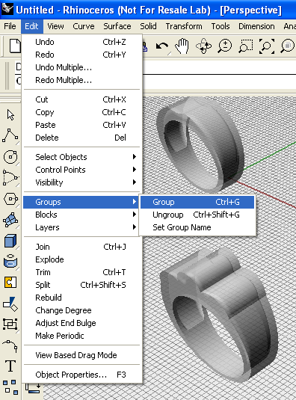Click the Zoom Extents icon

267,46
